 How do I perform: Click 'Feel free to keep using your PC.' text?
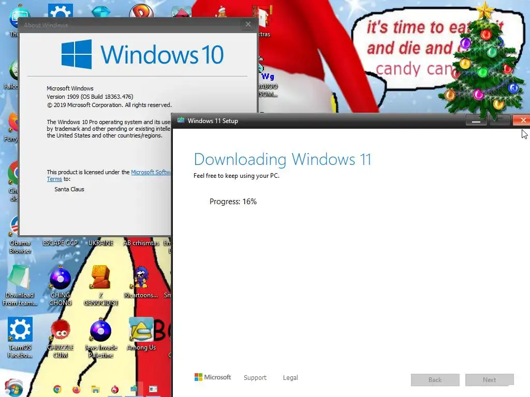tap(236, 176)
